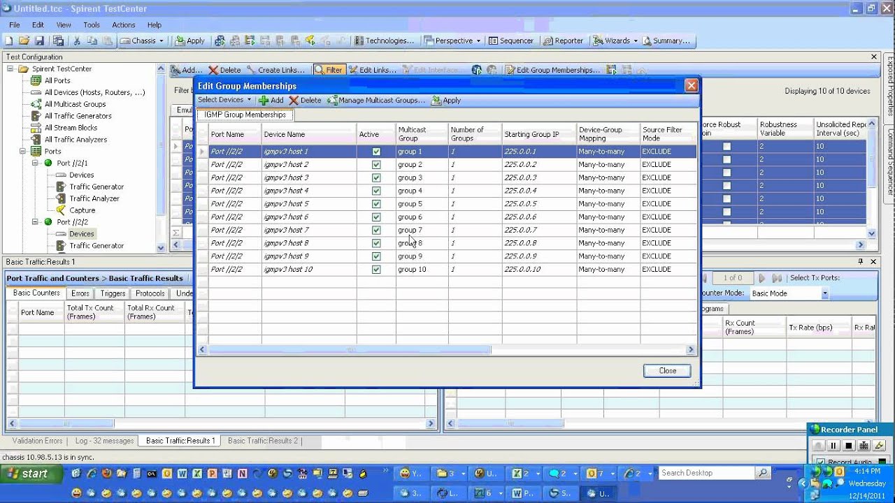
Task: Switch to the Errors results tab
Action: pyautogui.click(x=80, y=293)
